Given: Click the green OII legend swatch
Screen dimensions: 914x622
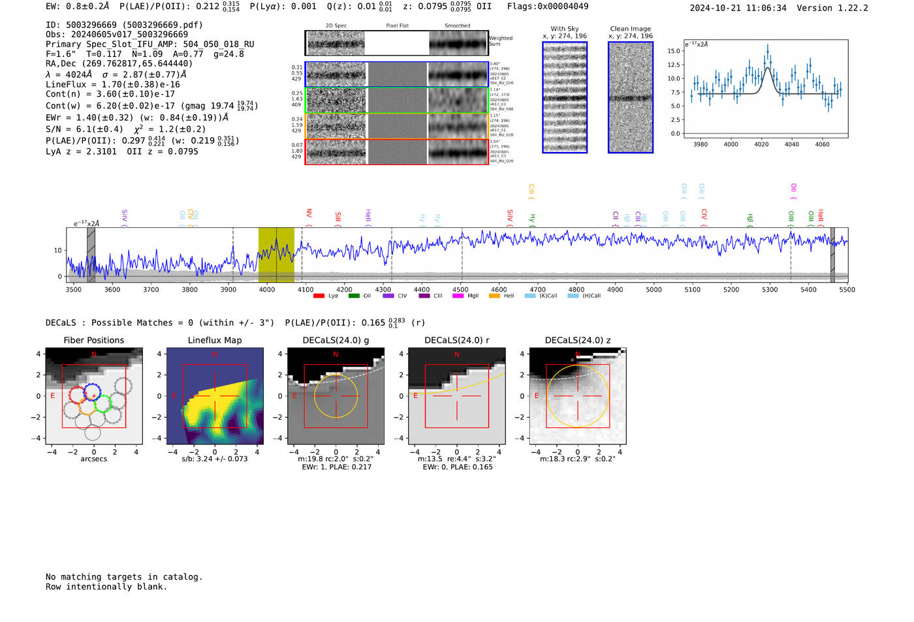Looking at the screenshot, I should tap(354, 296).
